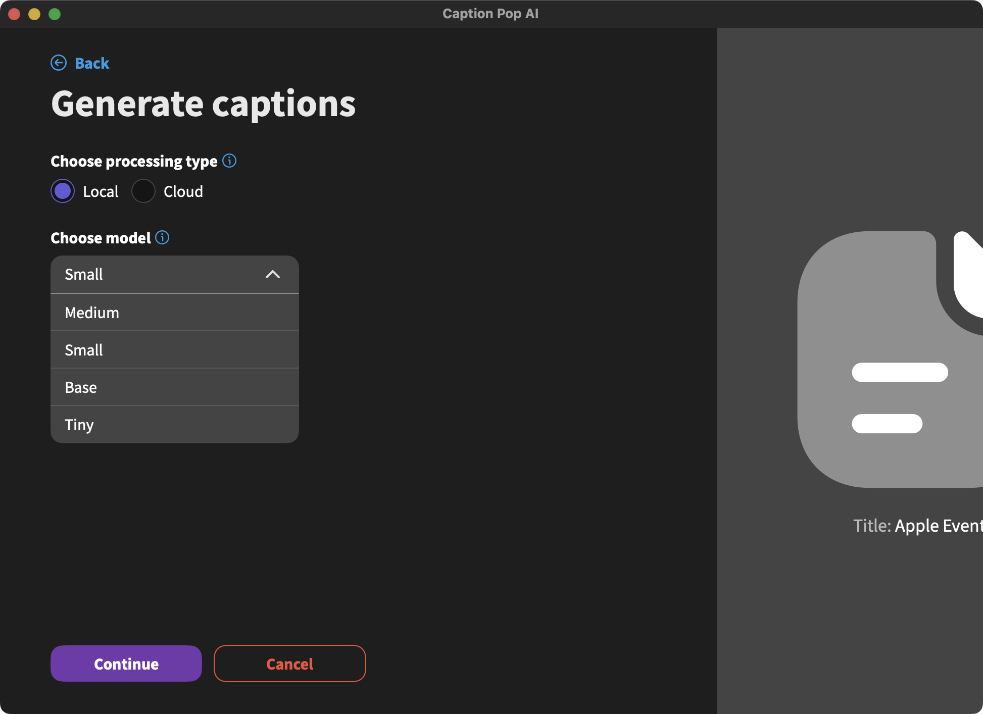Select the Local processing radio button
Viewport: 983px width, 714px height.
[x=63, y=191]
